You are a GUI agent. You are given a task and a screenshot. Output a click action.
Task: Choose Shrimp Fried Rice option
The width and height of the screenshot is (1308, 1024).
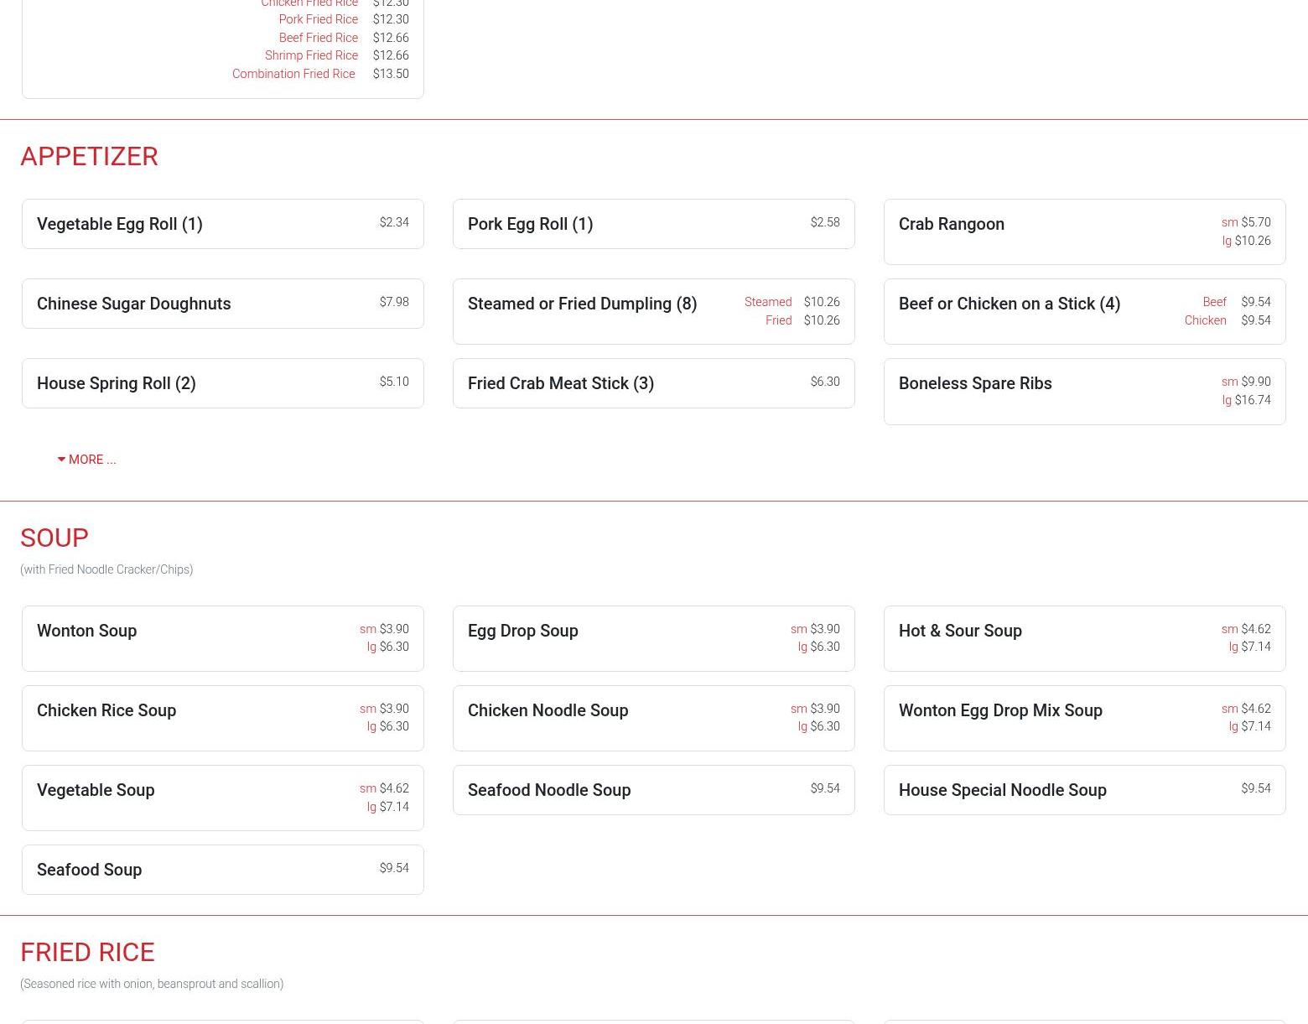(311, 55)
